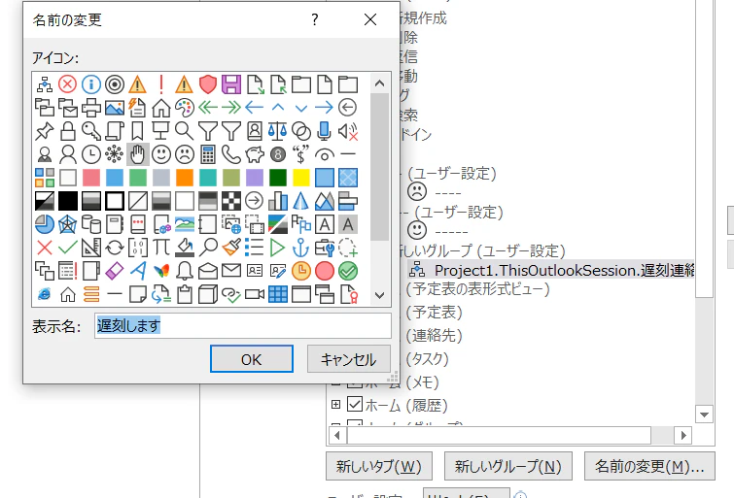Viewport: 734px width, 498px height.
Task: Select the padlock icon
Action: (x=67, y=131)
